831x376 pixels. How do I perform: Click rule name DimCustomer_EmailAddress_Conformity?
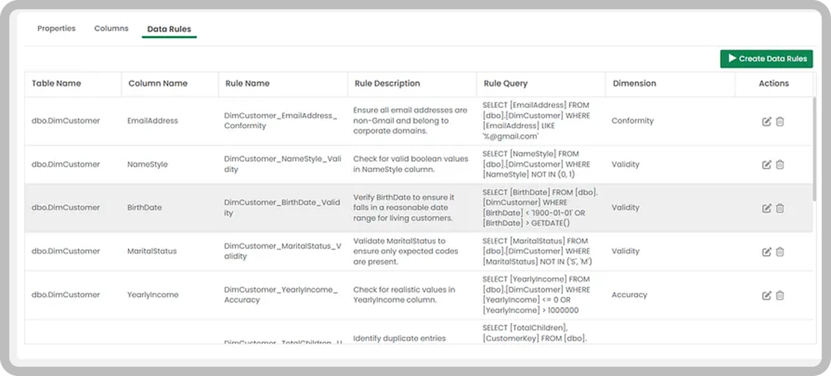click(281, 121)
